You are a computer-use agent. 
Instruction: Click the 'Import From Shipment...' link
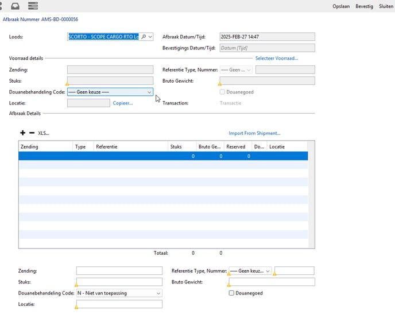pyautogui.click(x=254, y=133)
